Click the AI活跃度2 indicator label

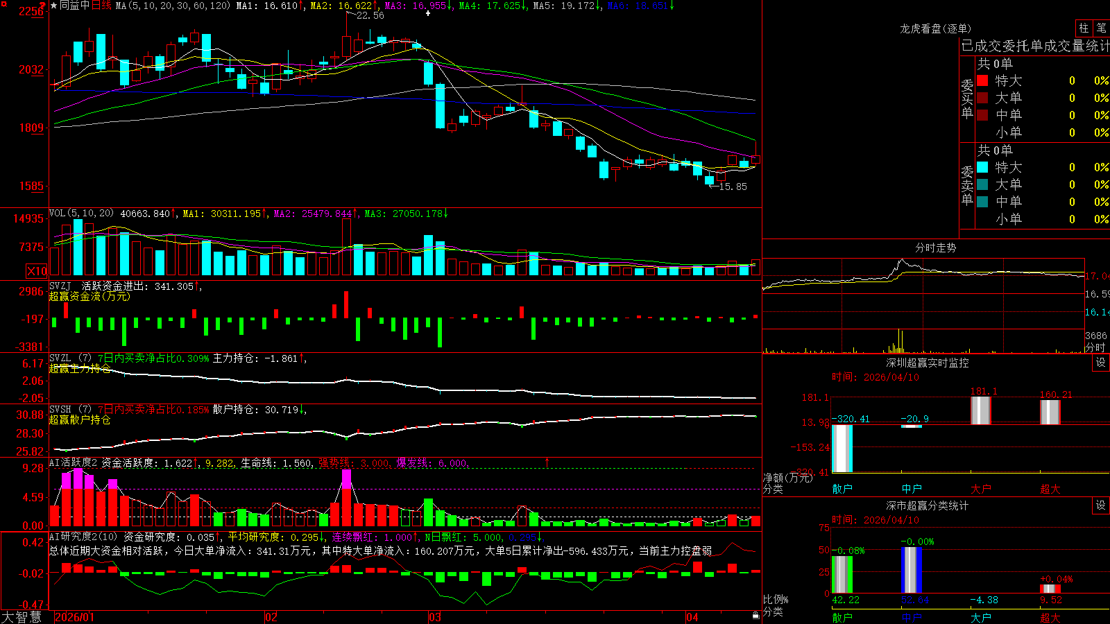coord(74,462)
